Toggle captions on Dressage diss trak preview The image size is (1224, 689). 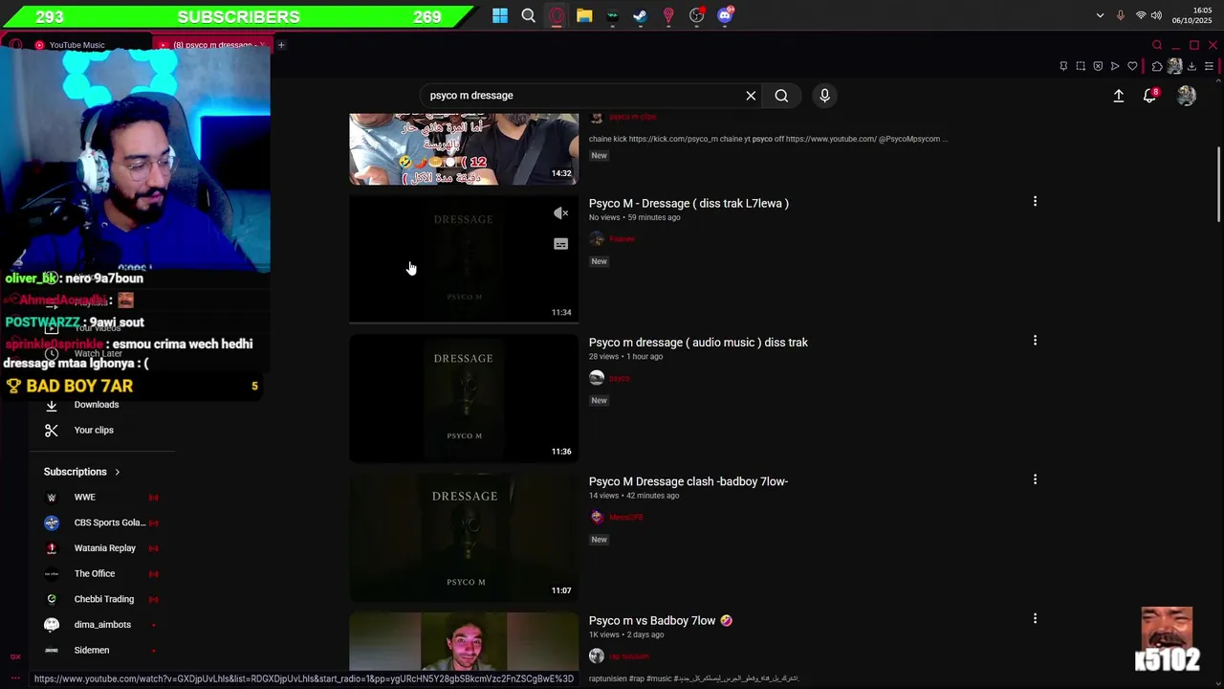pos(561,244)
